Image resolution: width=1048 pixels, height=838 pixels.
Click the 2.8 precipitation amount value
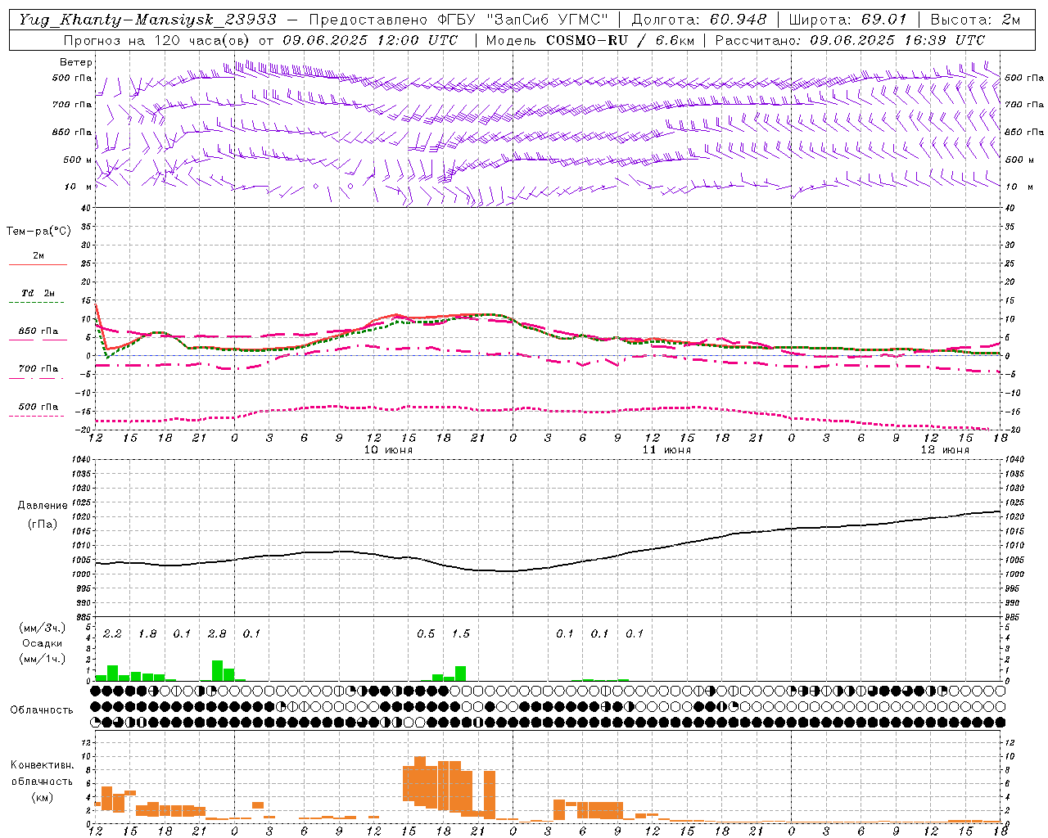(x=217, y=633)
